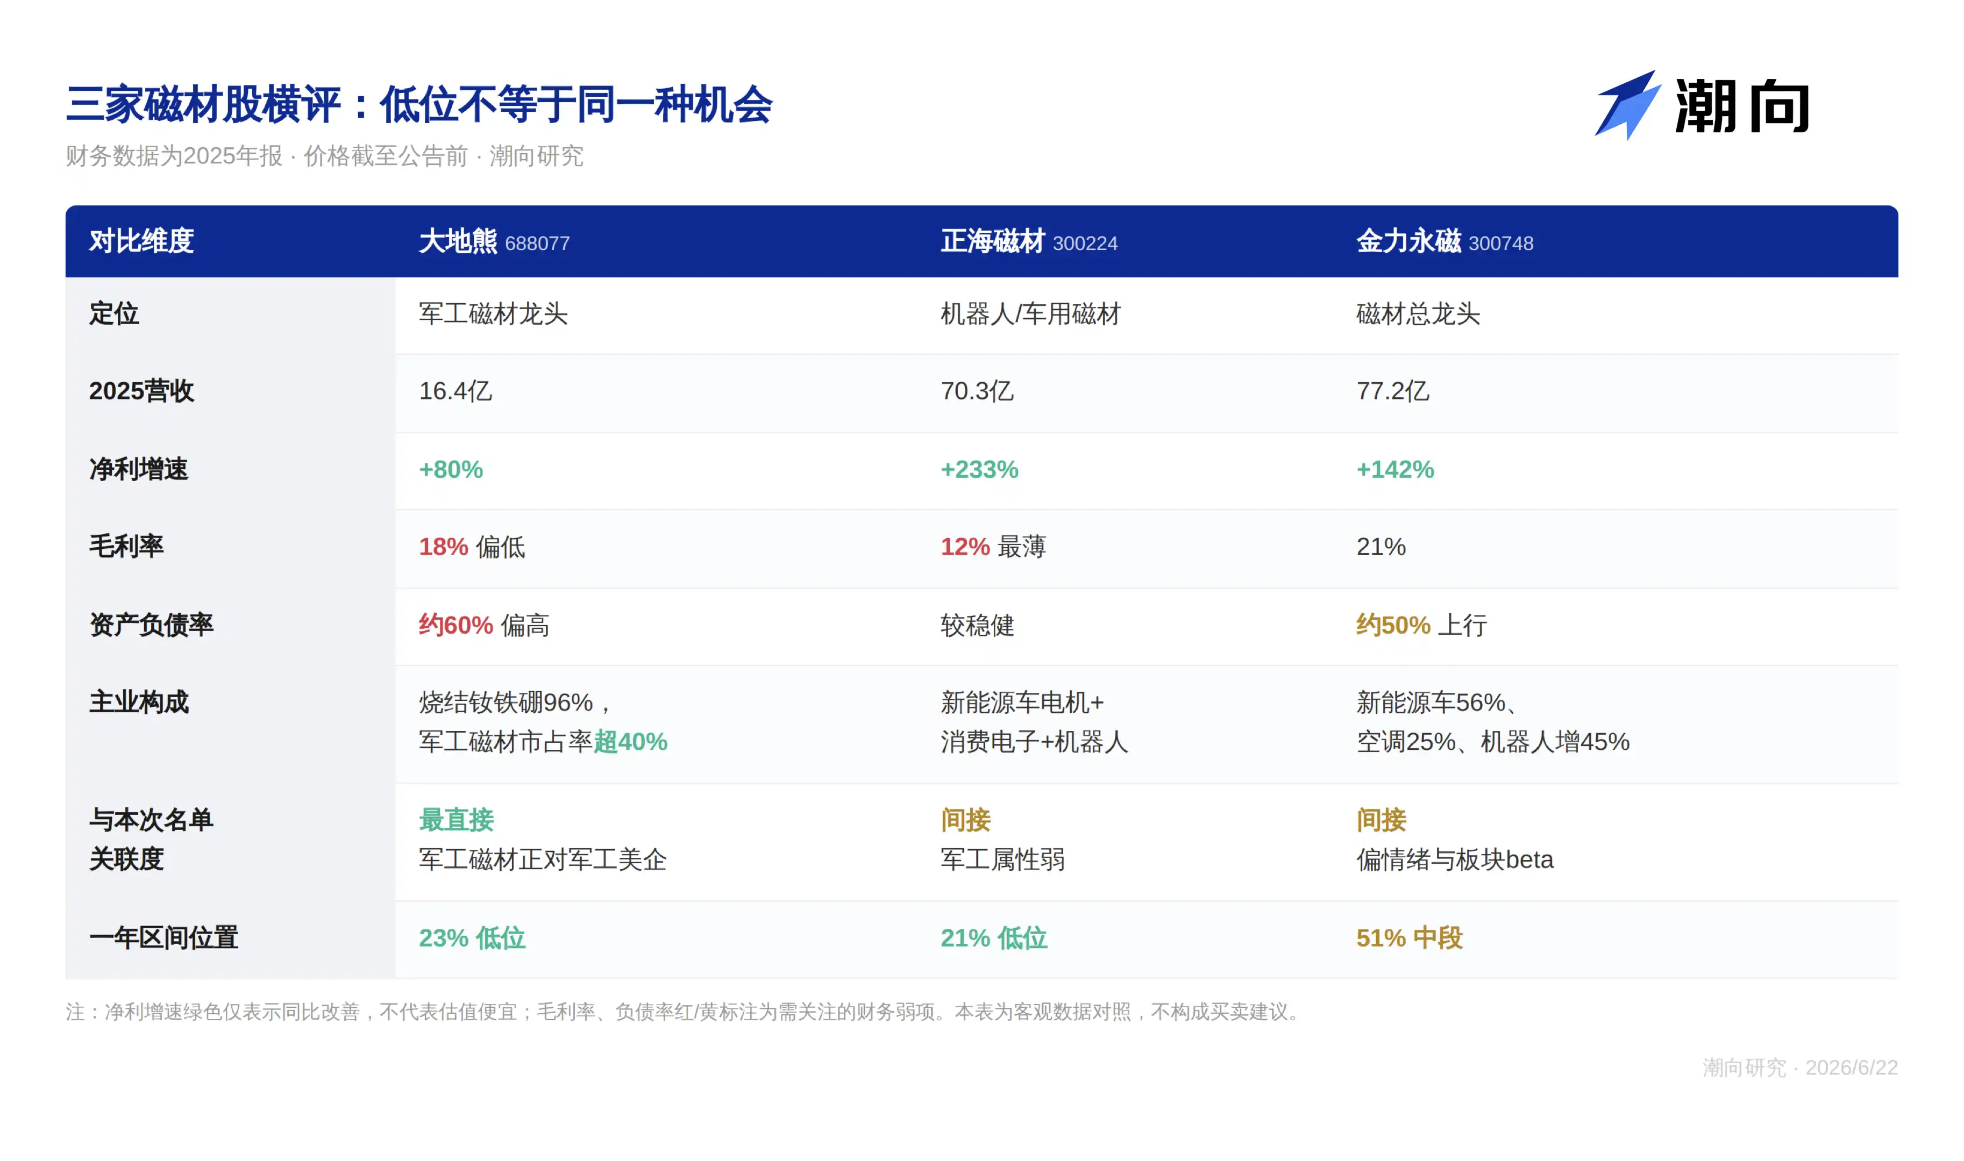Click the text 烧结钕铁硼96%
Image resolution: width=1964 pixels, height=1161 pixels.
point(506,703)
